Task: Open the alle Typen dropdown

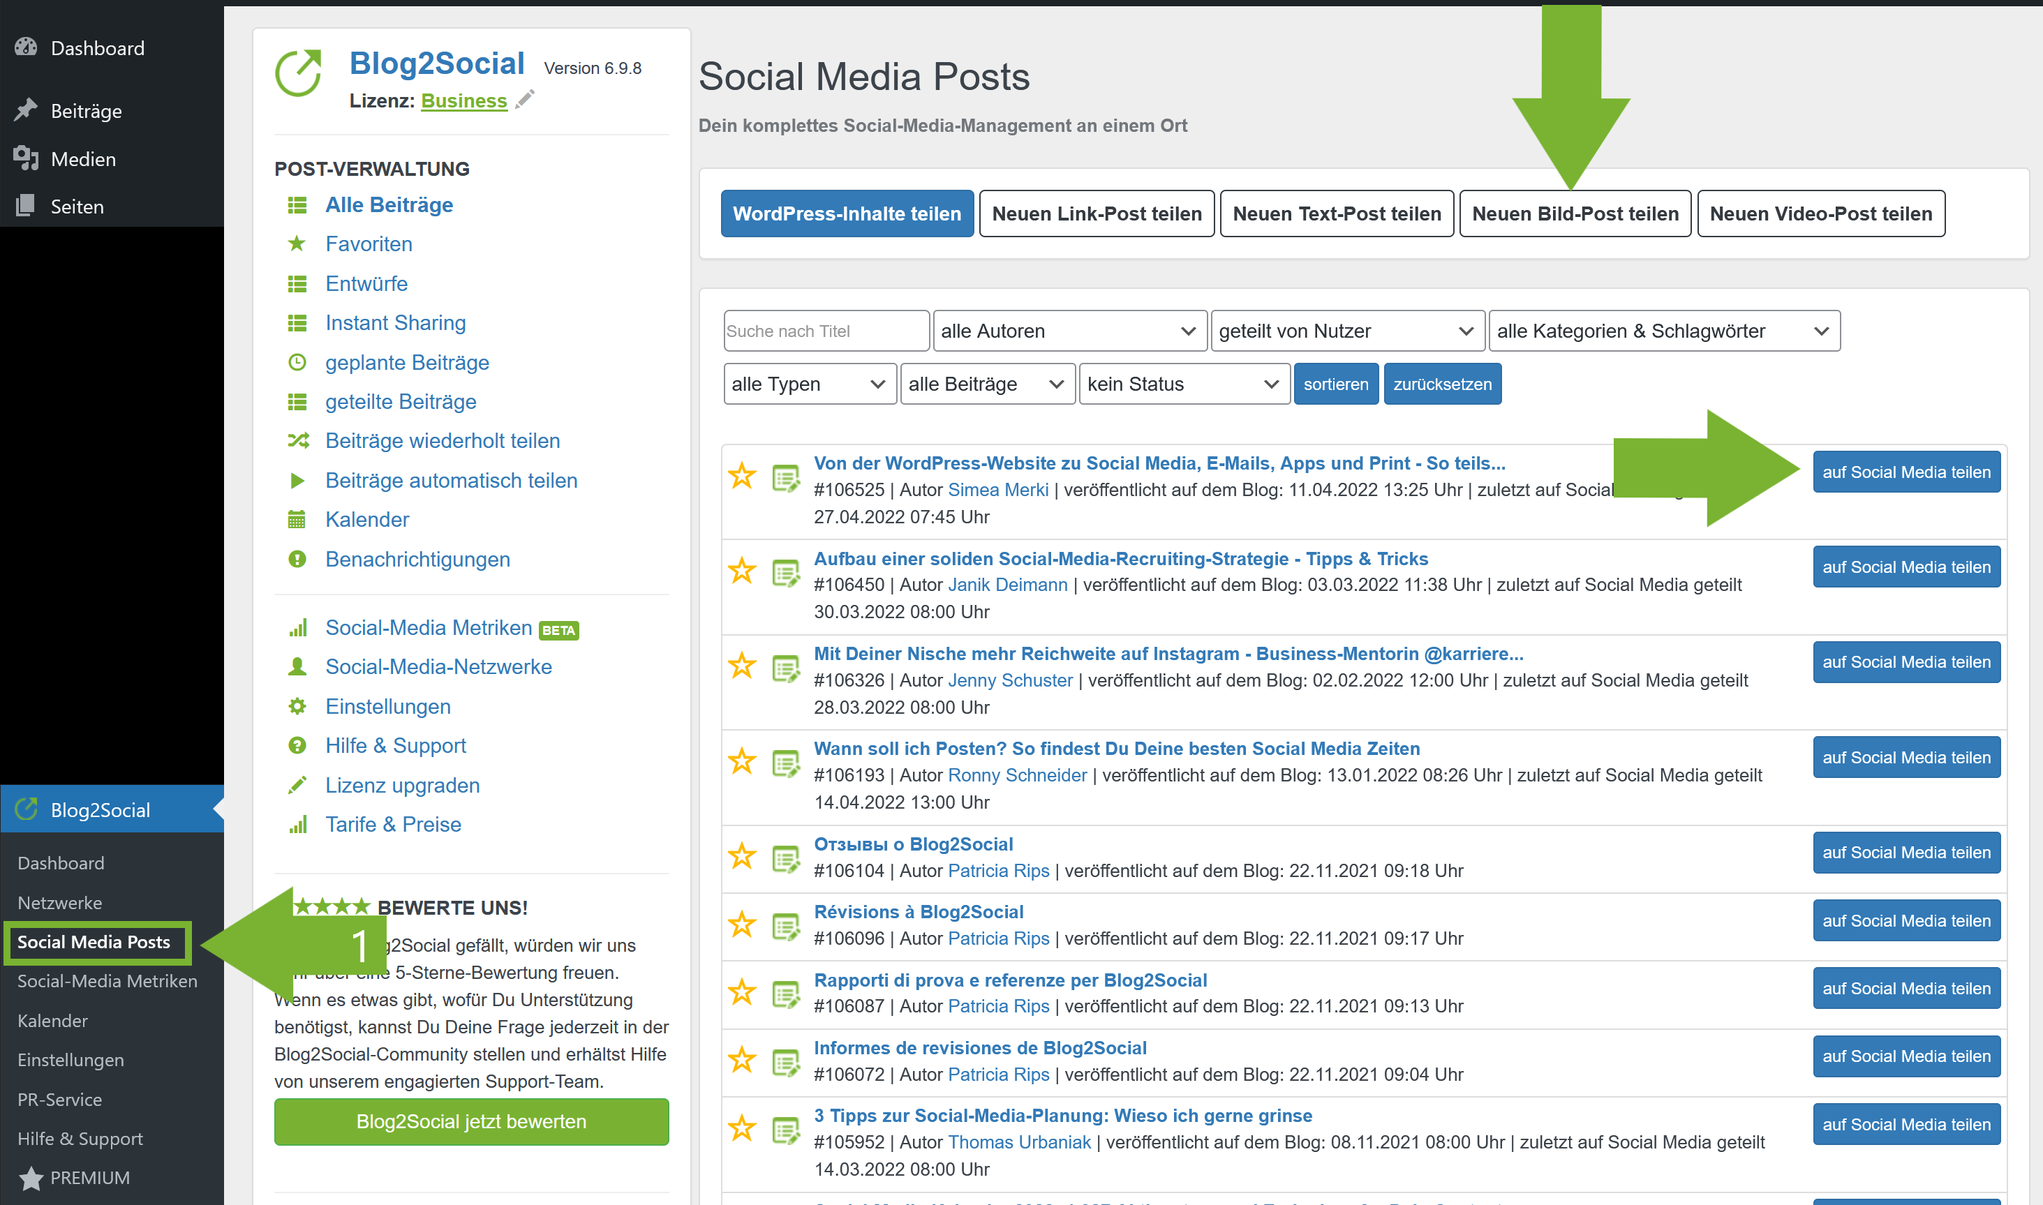Action: click(x=810, y=384)
